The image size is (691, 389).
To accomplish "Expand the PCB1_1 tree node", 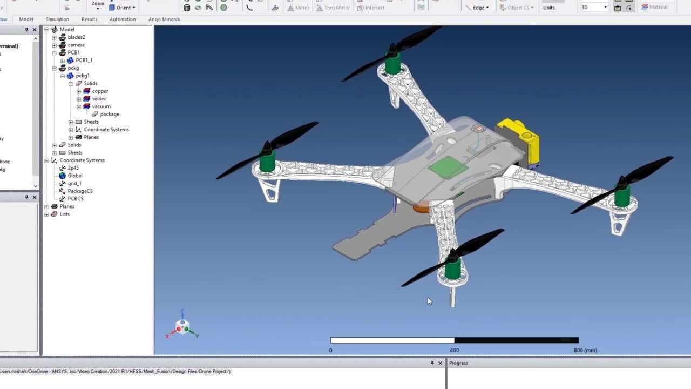I will pyautogui.click(x=63, y=61).
